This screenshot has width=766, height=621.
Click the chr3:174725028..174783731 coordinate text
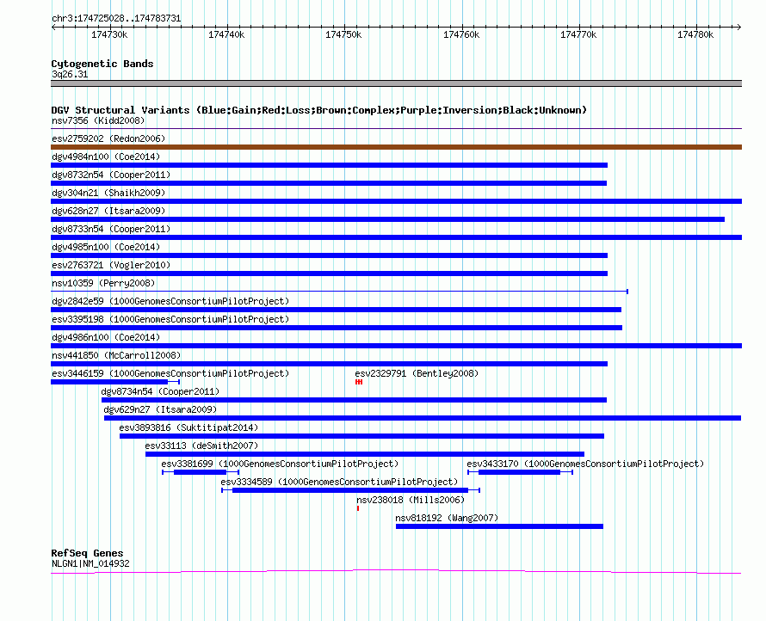(116, 19)
